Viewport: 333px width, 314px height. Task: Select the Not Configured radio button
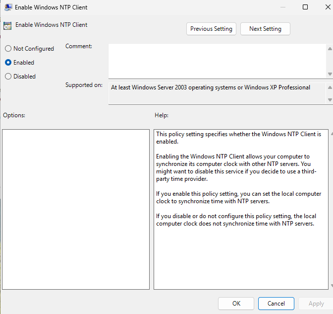point(8,49)
